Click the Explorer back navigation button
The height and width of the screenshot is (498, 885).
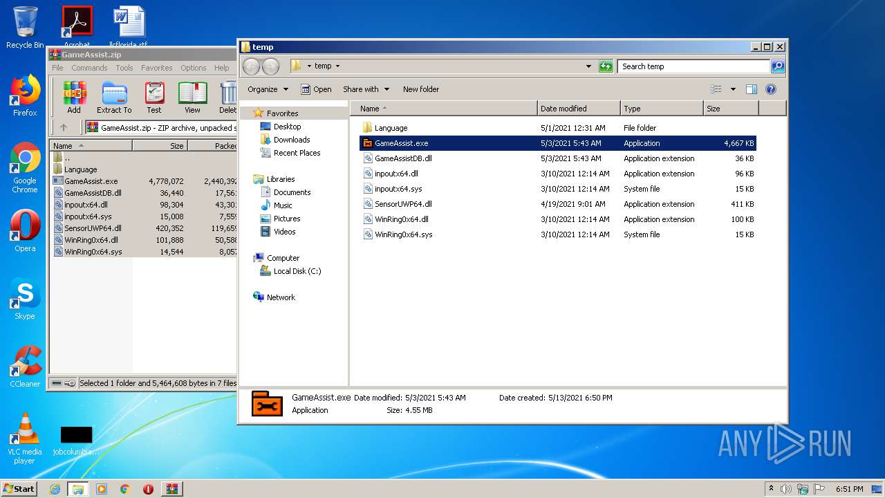(251, 66)
